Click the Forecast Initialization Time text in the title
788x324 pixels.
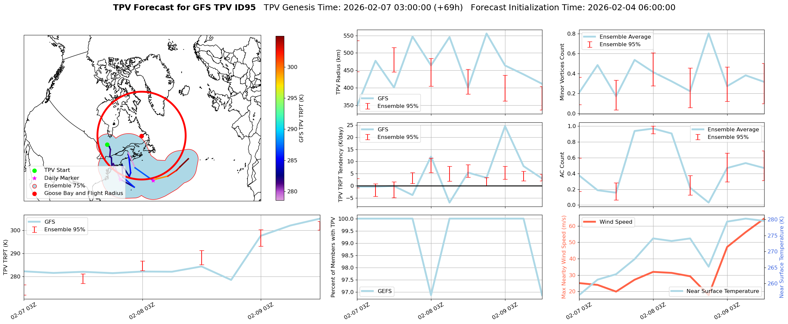[573, 8]
